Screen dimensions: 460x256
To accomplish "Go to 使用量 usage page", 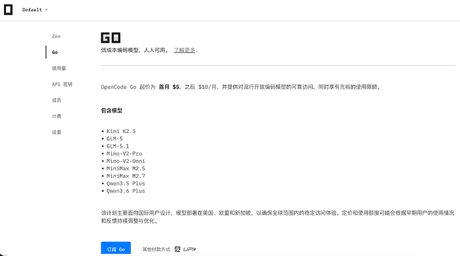I will (x=59, y=68).
